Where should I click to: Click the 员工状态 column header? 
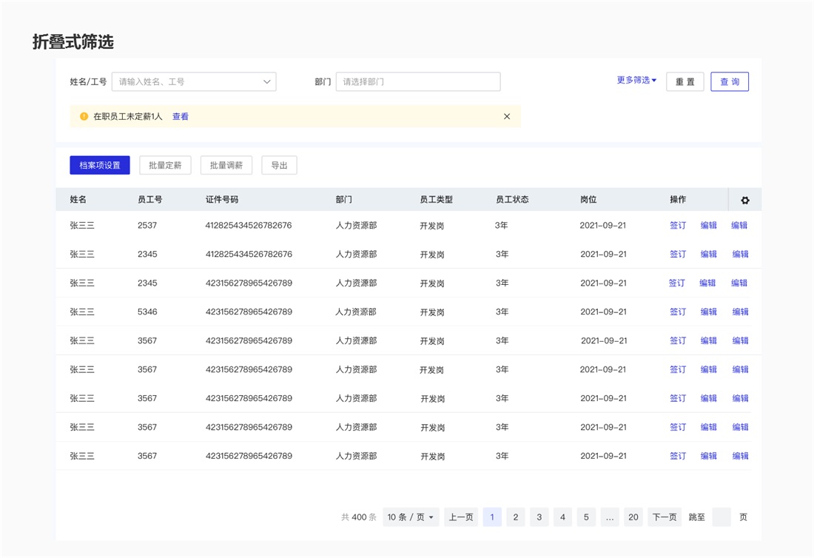512,199
